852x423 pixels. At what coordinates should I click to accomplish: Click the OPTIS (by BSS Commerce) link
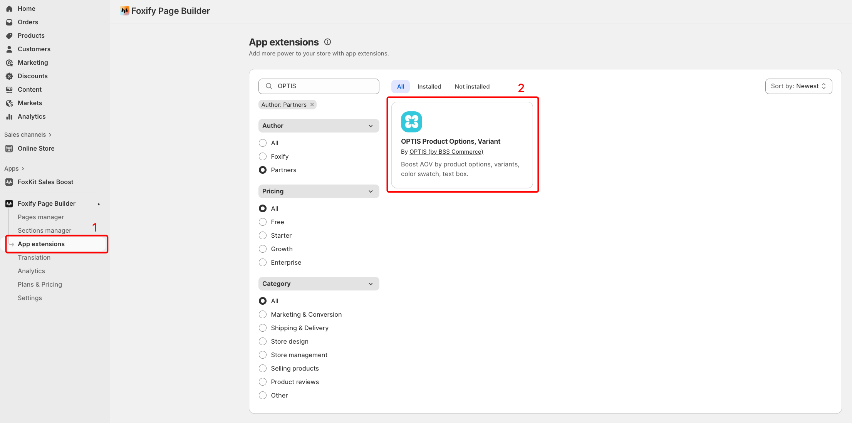446,152
